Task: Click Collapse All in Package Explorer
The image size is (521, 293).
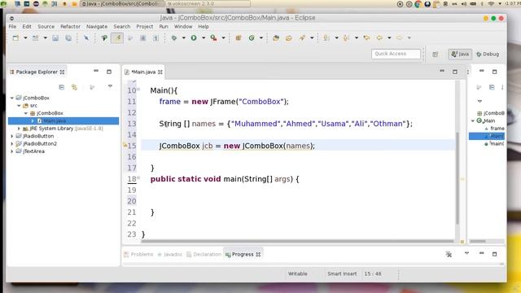Action: [x=62, y=87]
